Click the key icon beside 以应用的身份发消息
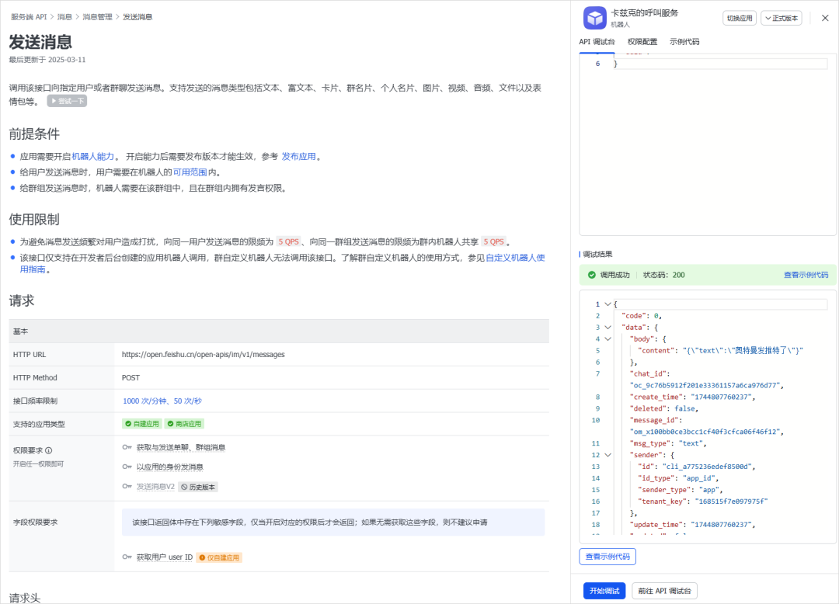The height and width of the screenshot is (604, 839). click(x=127, y=467)
